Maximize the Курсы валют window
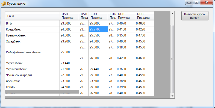This screenshot has width=215, height=108. pyautogui.click(x=196, y=2)
